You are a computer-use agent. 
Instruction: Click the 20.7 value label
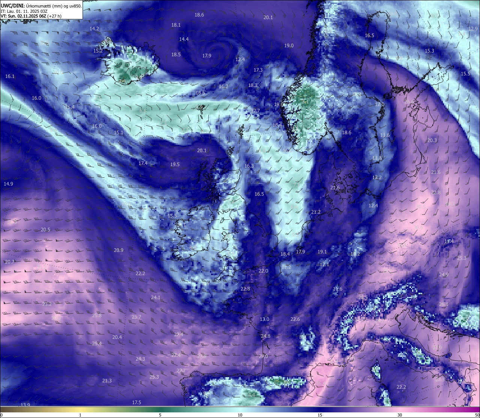coord(10,262)
